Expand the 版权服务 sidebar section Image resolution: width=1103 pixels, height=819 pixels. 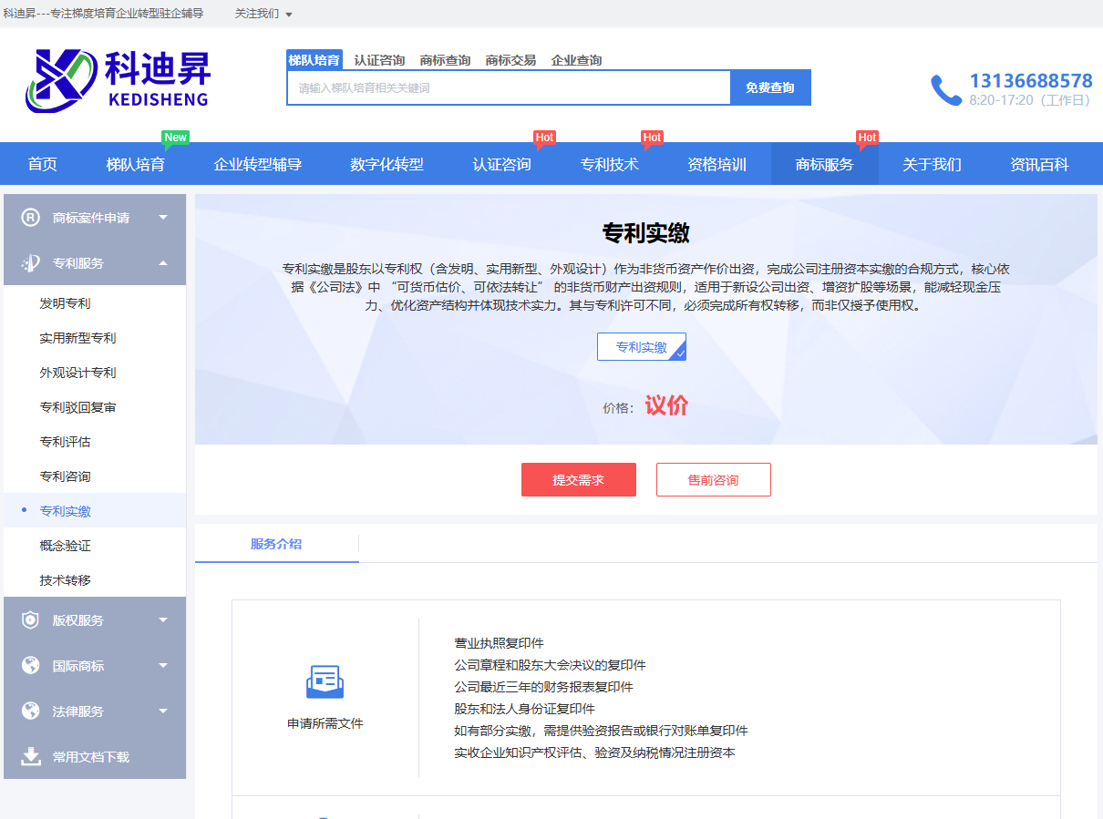(163, 620)
